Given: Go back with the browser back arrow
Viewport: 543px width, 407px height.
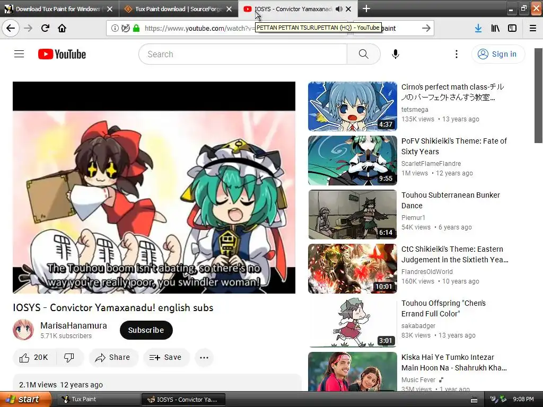Looking at the screenshot, I should tap(11, 28).
